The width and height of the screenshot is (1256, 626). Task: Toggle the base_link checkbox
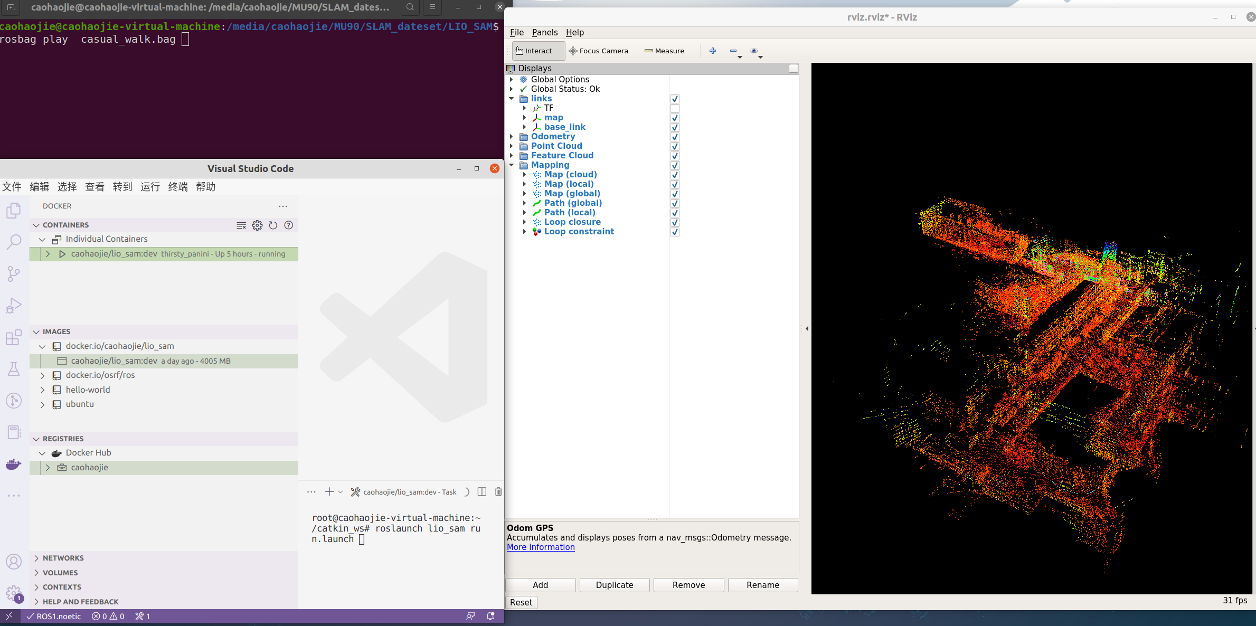(675, 128)
